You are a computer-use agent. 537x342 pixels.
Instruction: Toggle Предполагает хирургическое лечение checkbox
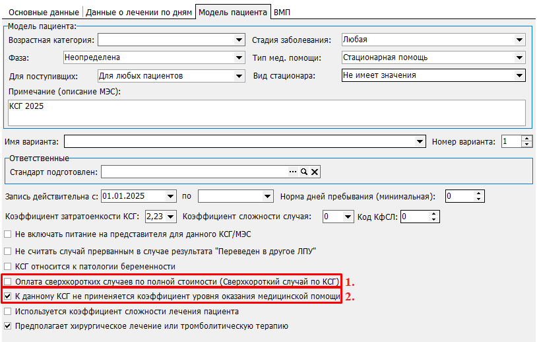(x=8, y=325)
